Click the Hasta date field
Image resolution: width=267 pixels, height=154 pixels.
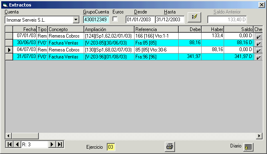click(170, 20)
